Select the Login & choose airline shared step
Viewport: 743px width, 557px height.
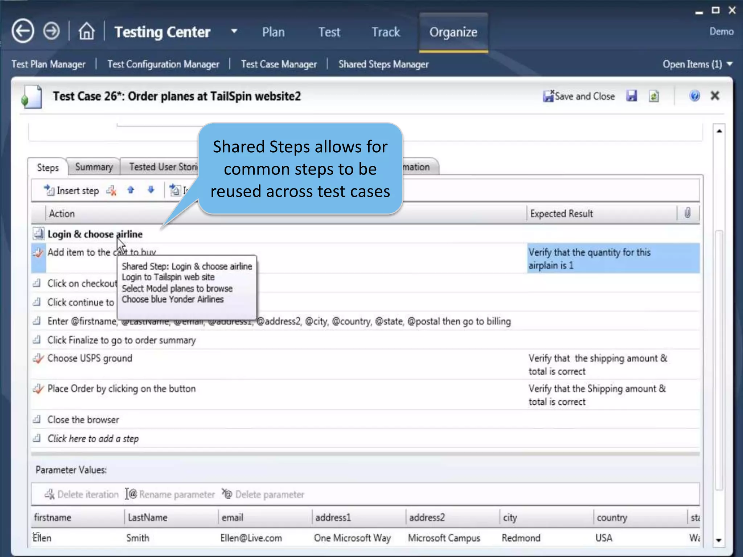(95, 234)
